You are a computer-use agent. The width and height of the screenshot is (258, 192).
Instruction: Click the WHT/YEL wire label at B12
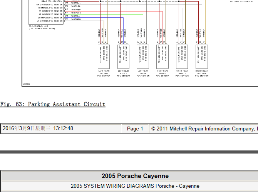(76, 6)
